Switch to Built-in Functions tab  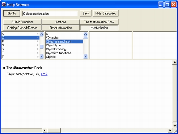click(22, 22)
